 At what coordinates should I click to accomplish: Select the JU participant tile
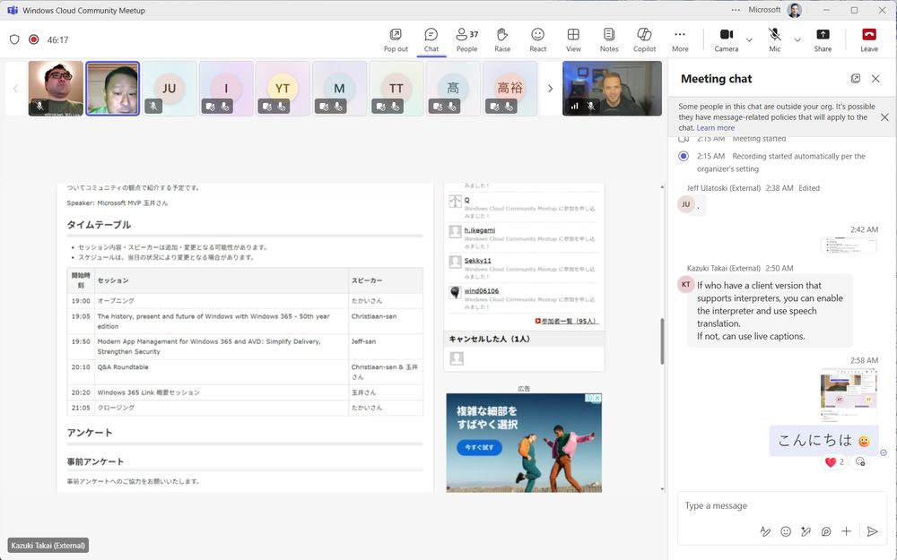pos(169,89)
